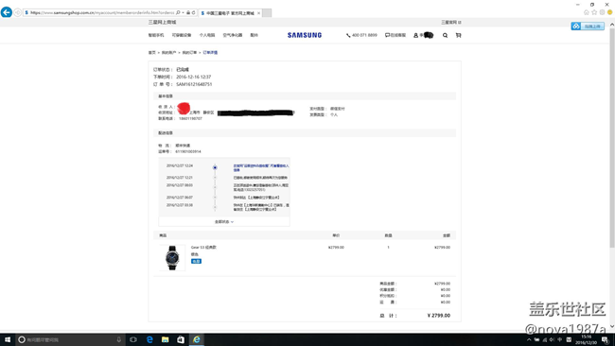Open File Explorer from the taskbar
The height and width of the screenshot is (346, 615).
tap(166, 339)
